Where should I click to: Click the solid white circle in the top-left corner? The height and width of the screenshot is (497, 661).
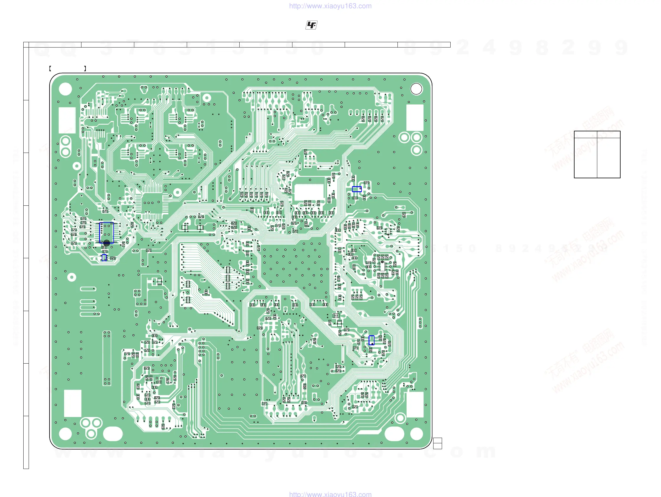tap(66, 89)
